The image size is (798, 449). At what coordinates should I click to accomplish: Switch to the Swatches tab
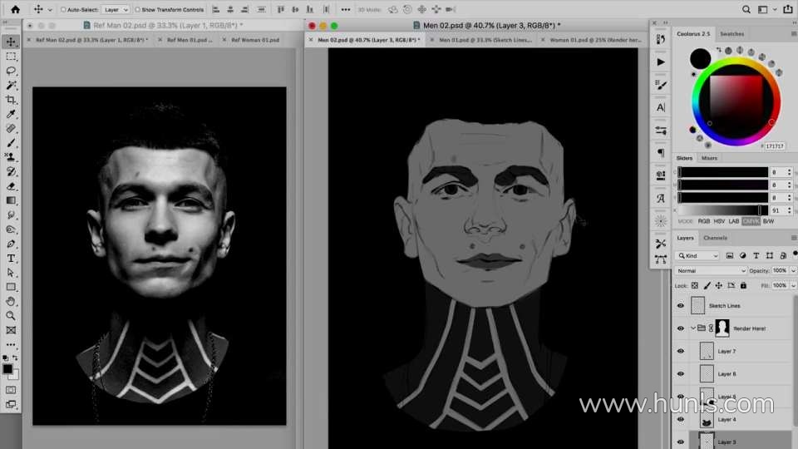tap(731, 34)
